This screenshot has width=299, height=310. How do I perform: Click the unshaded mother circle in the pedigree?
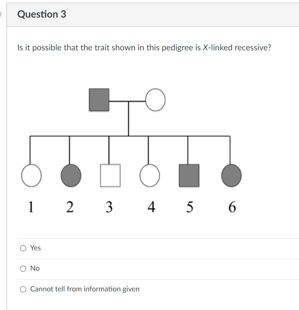(155, 100)
